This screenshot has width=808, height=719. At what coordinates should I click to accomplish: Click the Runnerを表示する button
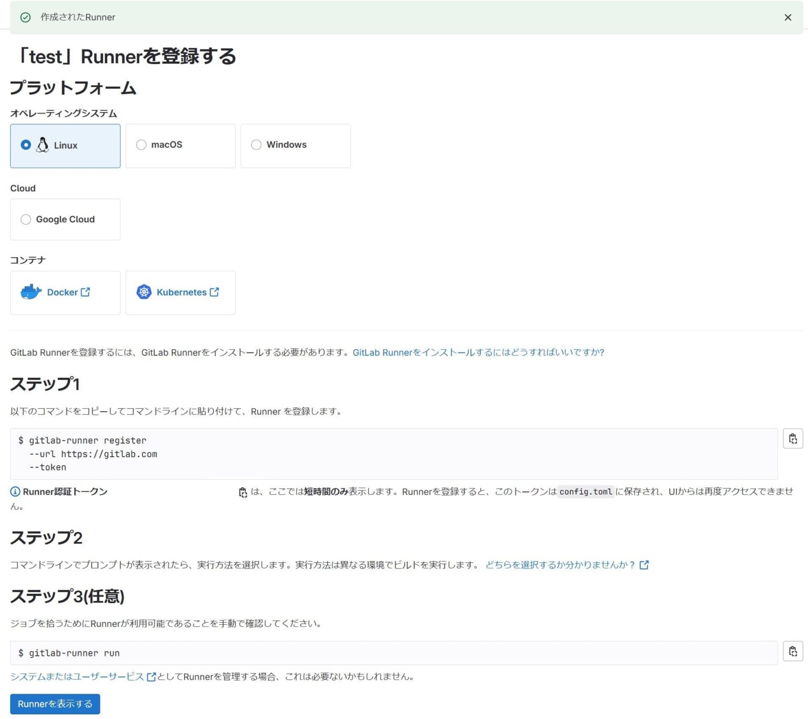[54, 704]
